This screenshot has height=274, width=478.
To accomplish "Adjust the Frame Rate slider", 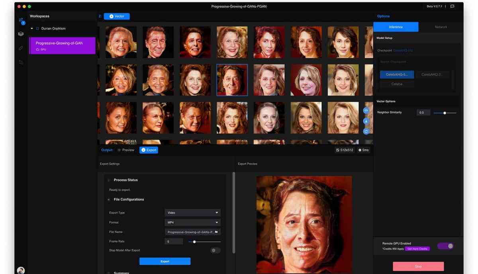I will [205, 242].
